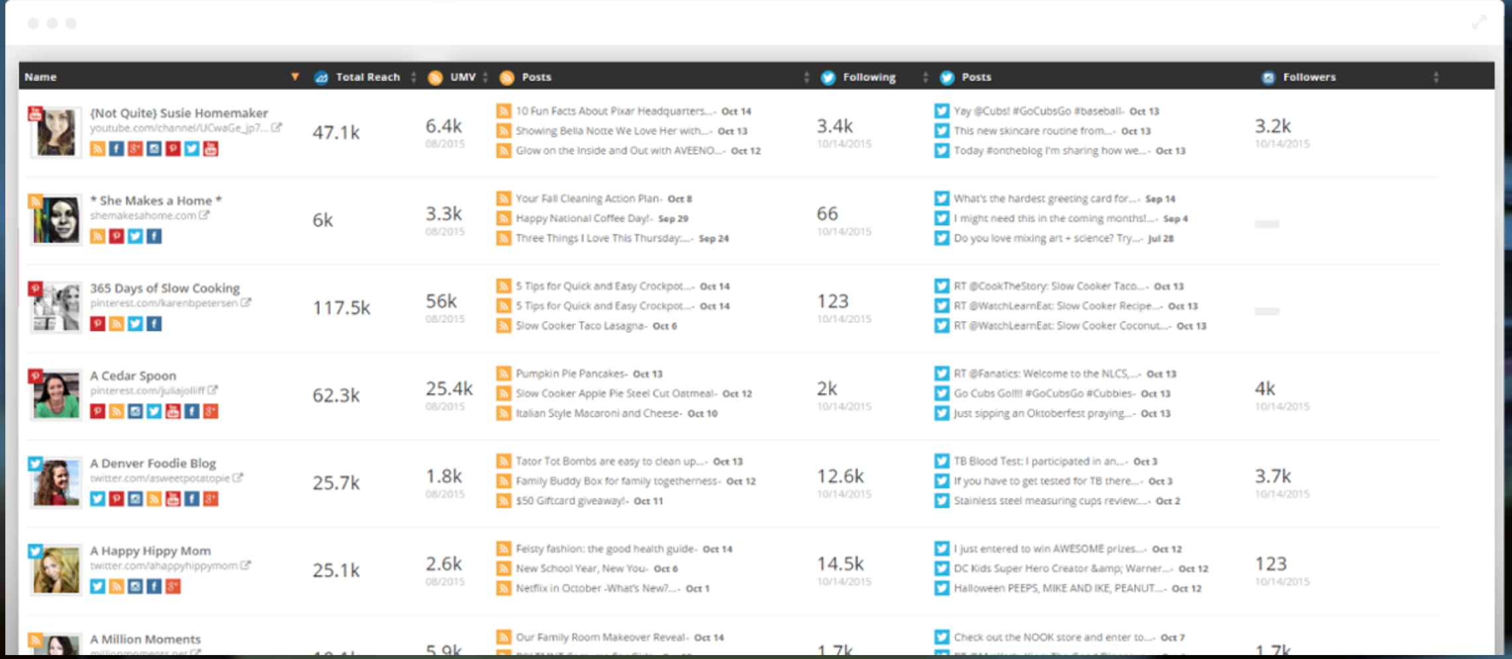The image size is (1512, 659).
Task: Open A Cedar Spoon YouTube icon
Action: click(173, 412)
